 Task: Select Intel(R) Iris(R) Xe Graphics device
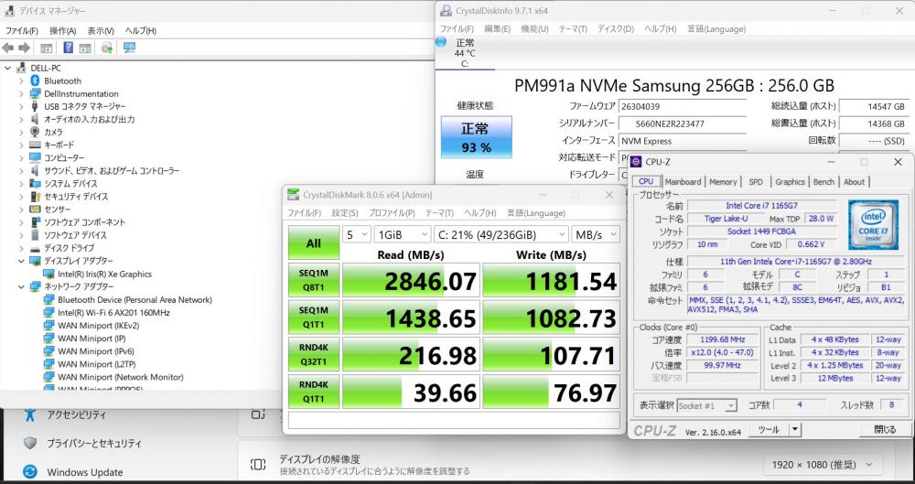pos(104,274)
